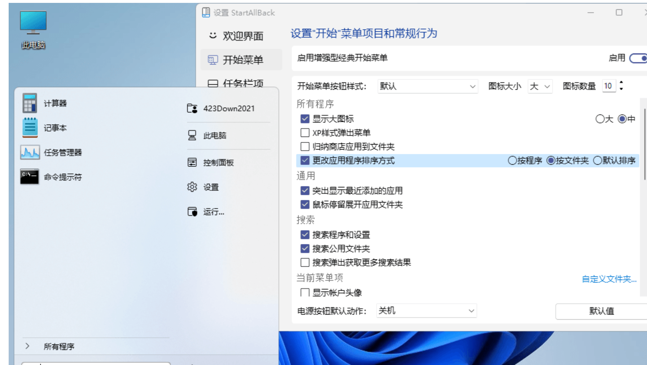647x365 pixels.
Task: Click the smiley icon beside 欢迎界面
Action: coord(213,35)
